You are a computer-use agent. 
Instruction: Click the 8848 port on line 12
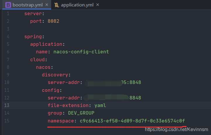tap(135, 98)
